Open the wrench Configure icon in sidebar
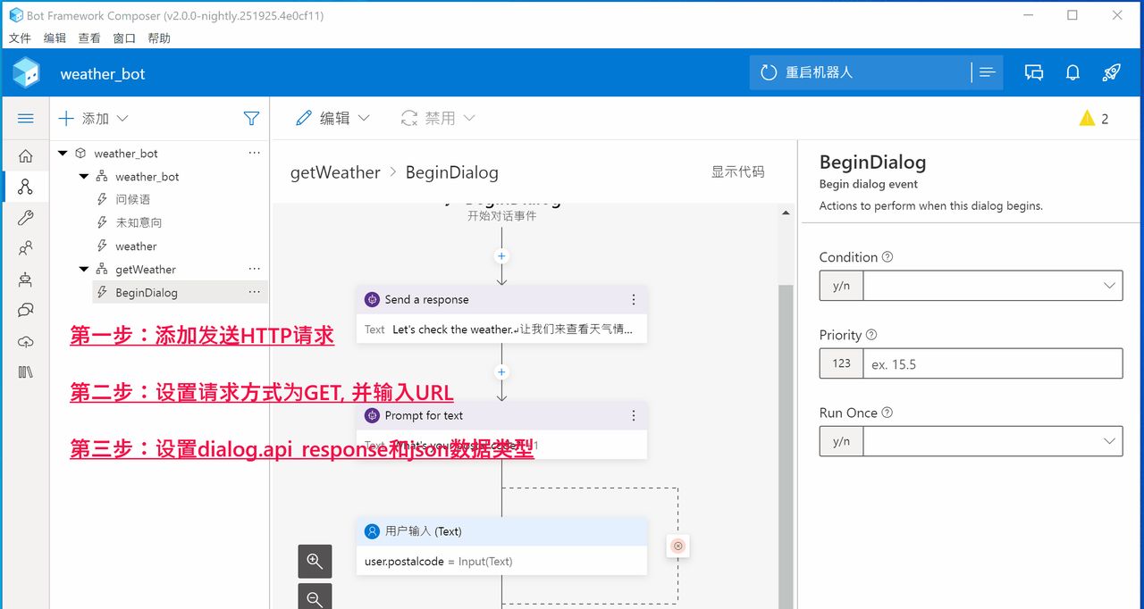The image size is (1144, 609). pos(25,218)
